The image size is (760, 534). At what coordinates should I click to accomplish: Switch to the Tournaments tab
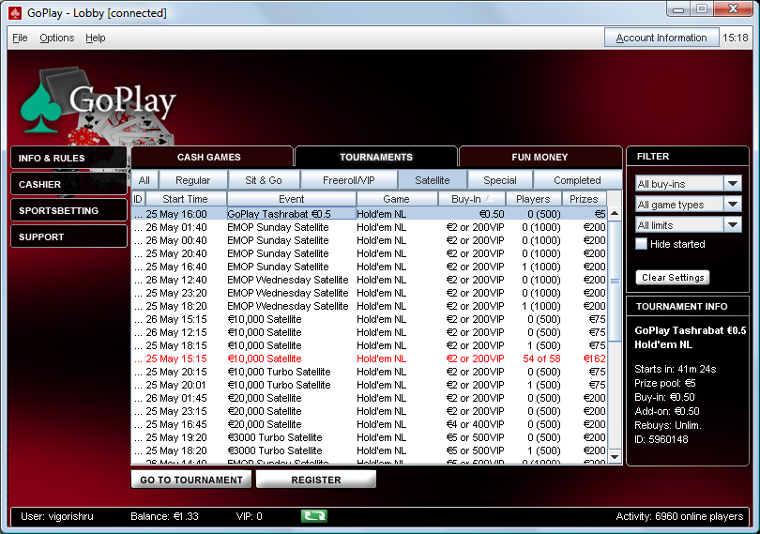pyautogui.click(x=376, y=157)
